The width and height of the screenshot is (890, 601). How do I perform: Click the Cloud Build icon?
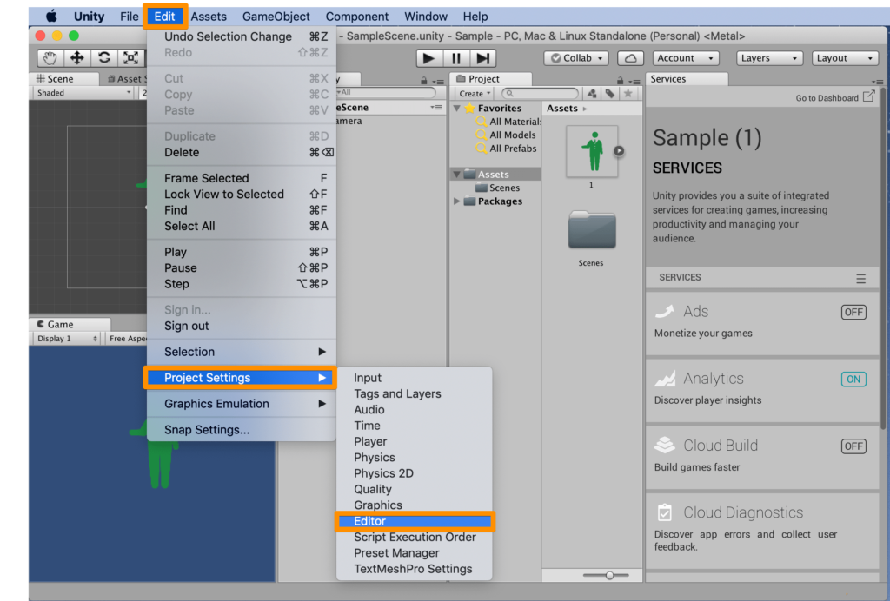665,445
